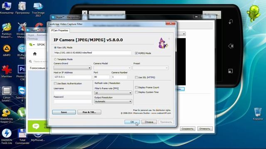Select Raw URL Mode radio button

[55, 48]
